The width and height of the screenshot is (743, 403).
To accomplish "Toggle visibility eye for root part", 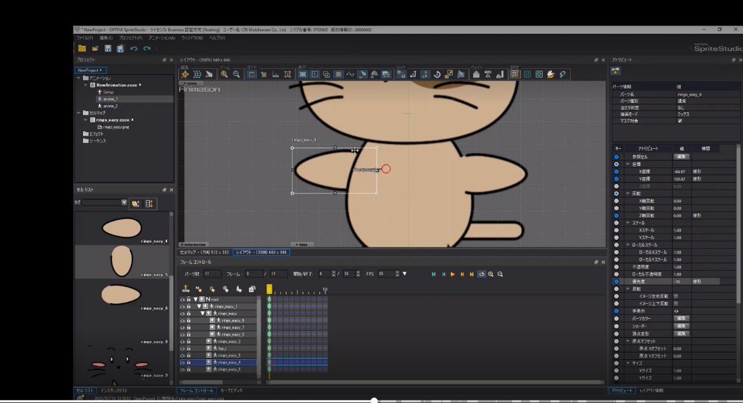I will (182, 299).
